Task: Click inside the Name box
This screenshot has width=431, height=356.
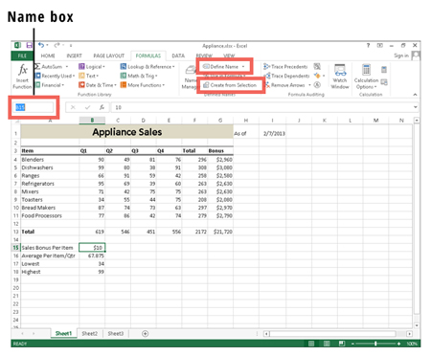Action: tap(34, 107)
